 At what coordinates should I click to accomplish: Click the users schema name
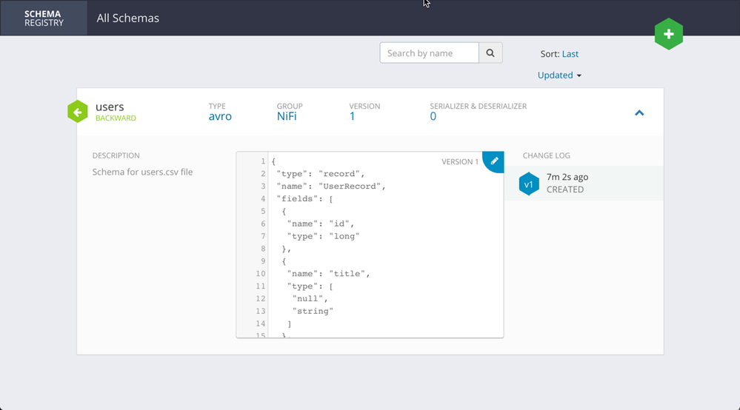pyautogui.click(x=110, y=107)
